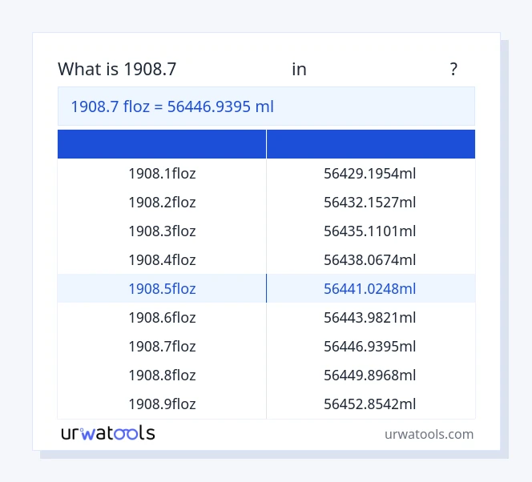Screen dimensions: 532x482
Task: Click the 56435.1101ml value
Action: pyautogui.click(x=370, y=231)
